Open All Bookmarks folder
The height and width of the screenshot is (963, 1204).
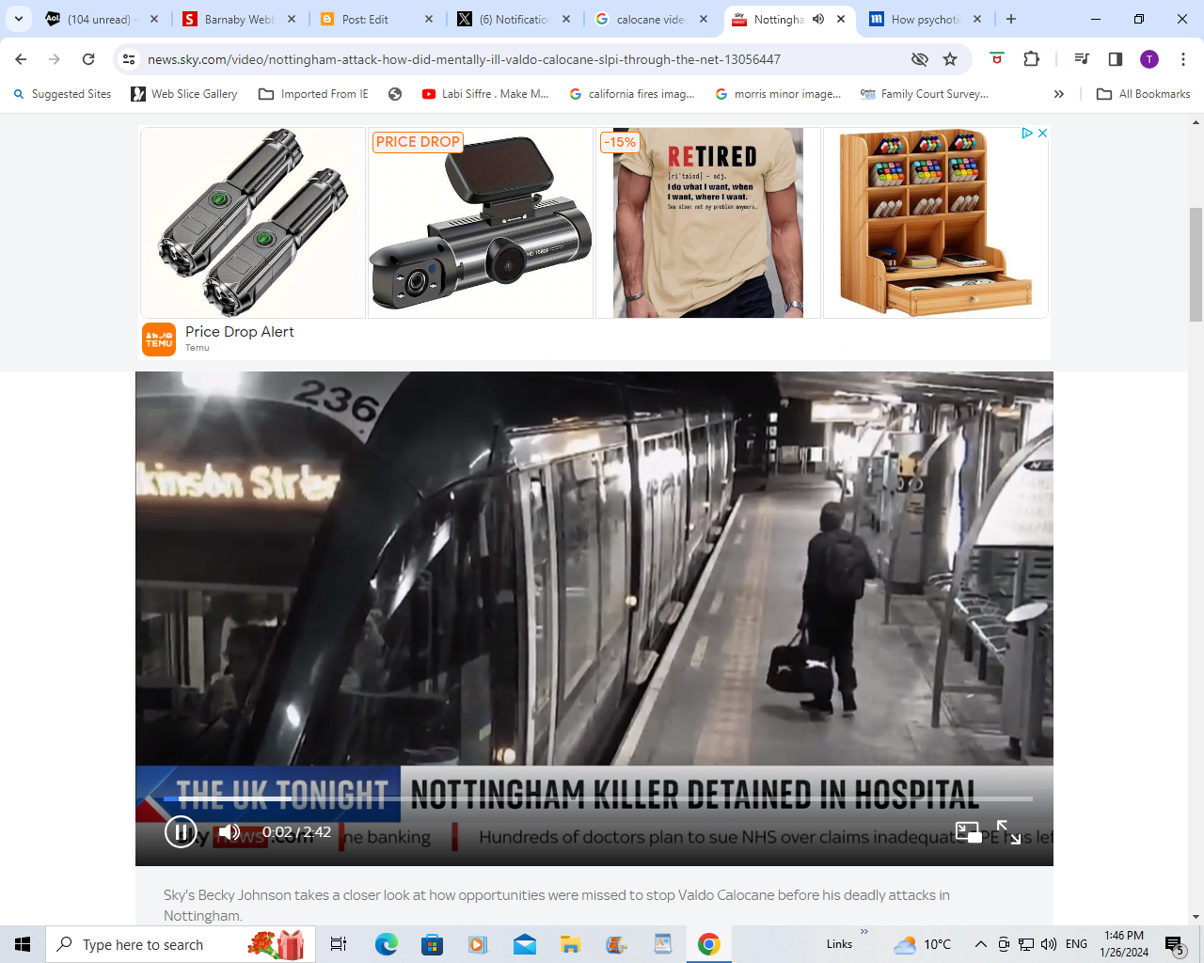1144,94
